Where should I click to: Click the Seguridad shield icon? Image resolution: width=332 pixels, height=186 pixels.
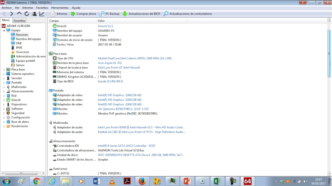pos(8,113)
